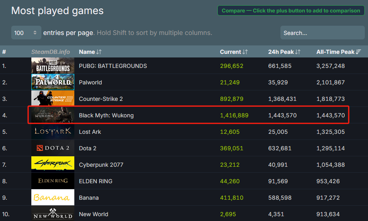Image resolution: width=368 pixels, height=221 pixels.
Task: Open ELDEN RING name link
Action: (x=96, y=181)
